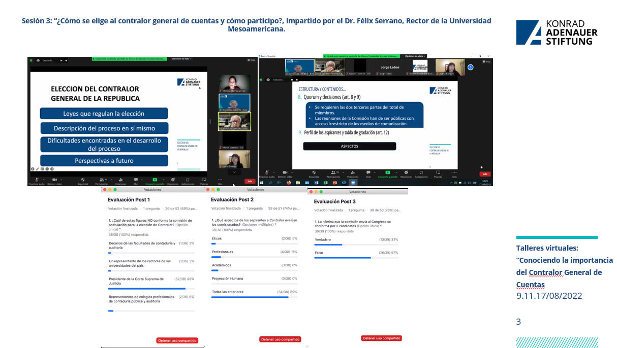Unmute with Reactivar audio in left Zoom window
617x348 pixels.
tap(37, 180)
